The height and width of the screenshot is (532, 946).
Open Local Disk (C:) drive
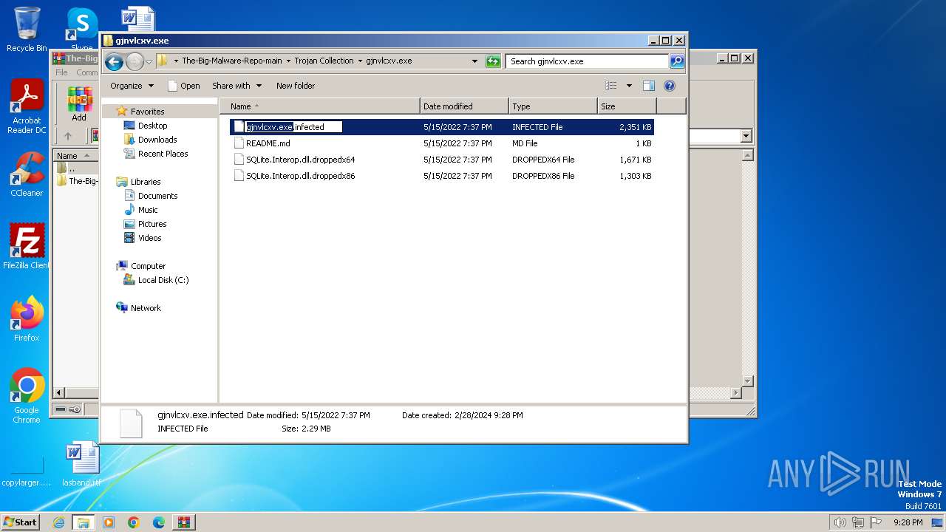163,280
